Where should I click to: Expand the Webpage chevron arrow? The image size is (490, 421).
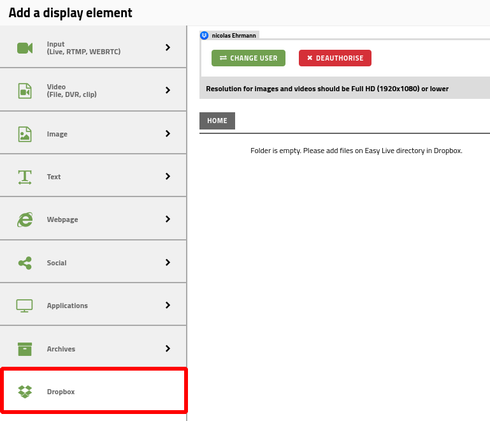(x=168, y=219)
